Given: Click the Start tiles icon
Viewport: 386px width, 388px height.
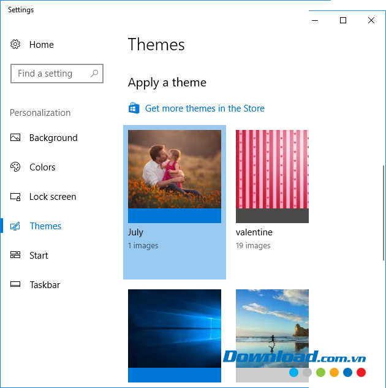Looking at the screenshot, I should [x=15, y=255].
